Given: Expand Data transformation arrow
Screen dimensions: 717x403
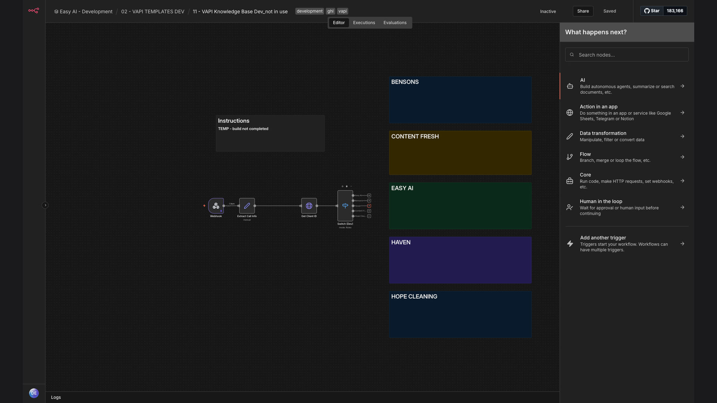Looking at the screenshot, I should click(x=682, y=137).
